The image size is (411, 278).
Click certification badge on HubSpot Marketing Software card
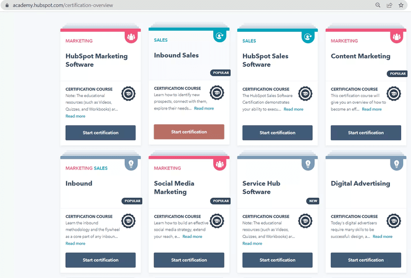click(128, 94)
